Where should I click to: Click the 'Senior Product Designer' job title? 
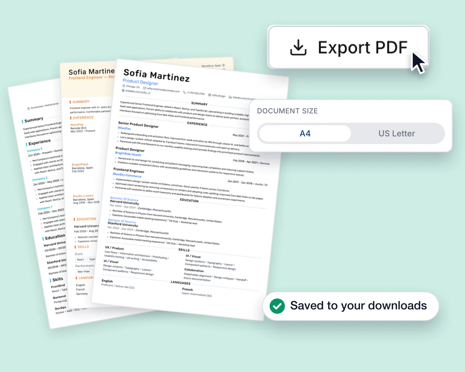(138, 124)
